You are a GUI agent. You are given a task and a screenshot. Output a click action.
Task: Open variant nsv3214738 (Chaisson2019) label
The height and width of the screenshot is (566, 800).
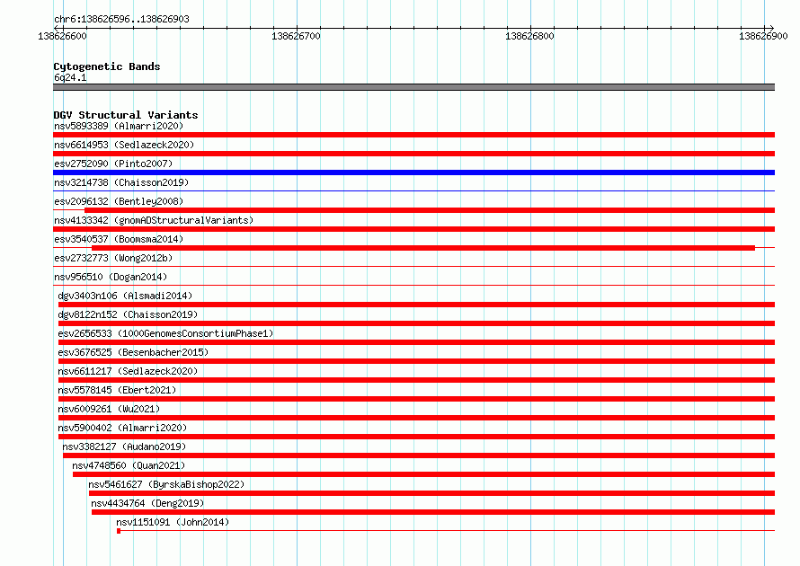click(121, 182)
